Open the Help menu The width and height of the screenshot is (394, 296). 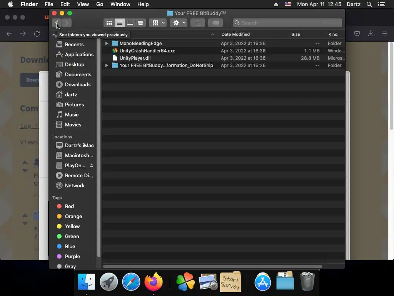click(x=143, y=4)
